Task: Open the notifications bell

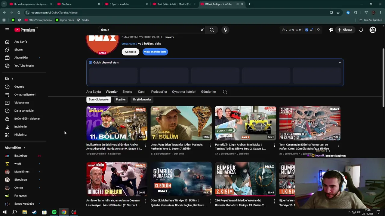Action: (x=361, y=30)
